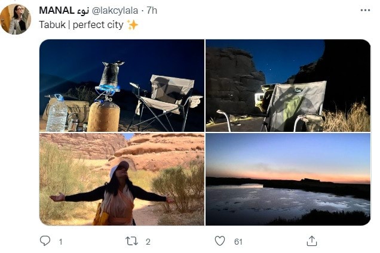Click the retweet count 2
The width and height of the screenshot is (380, 253).
point(148,242)
